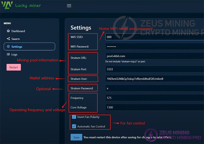Screen dimensions: 204x144
Task: Click the Dashboard home icon
Action: (x=8, y=31)
